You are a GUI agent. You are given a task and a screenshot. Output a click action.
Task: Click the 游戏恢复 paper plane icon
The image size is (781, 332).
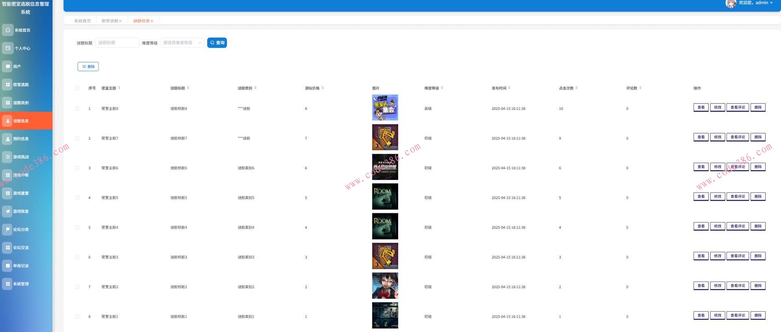[x=7, y=211]
